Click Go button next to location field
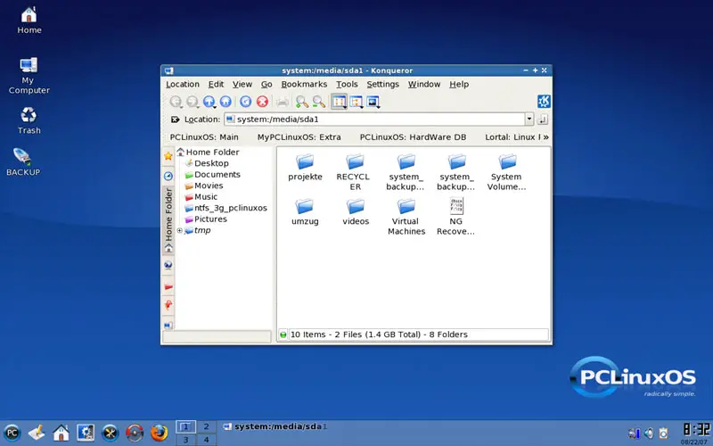Image resolution: width=713 pixels, height=446 pixels. coord(543,120)
